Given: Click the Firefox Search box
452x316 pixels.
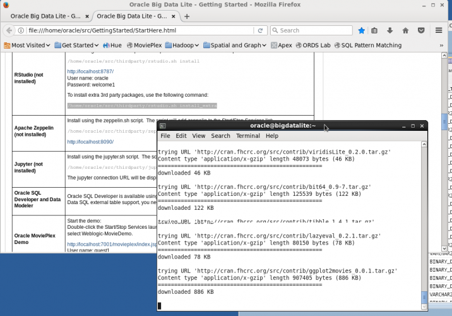Looking at the screenshot, I should click(311, 30).
